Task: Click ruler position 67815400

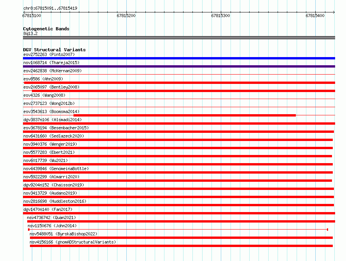Action: pyautogui.click(x=315, y=16)
